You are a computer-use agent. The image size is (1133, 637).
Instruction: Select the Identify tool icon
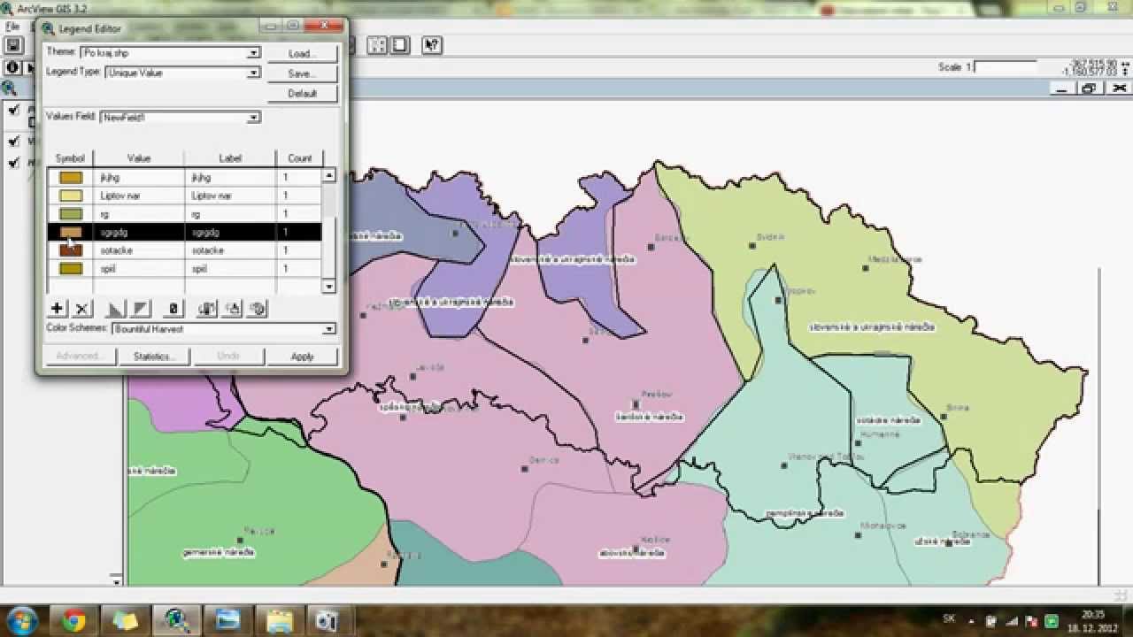(x=12, y=67)
